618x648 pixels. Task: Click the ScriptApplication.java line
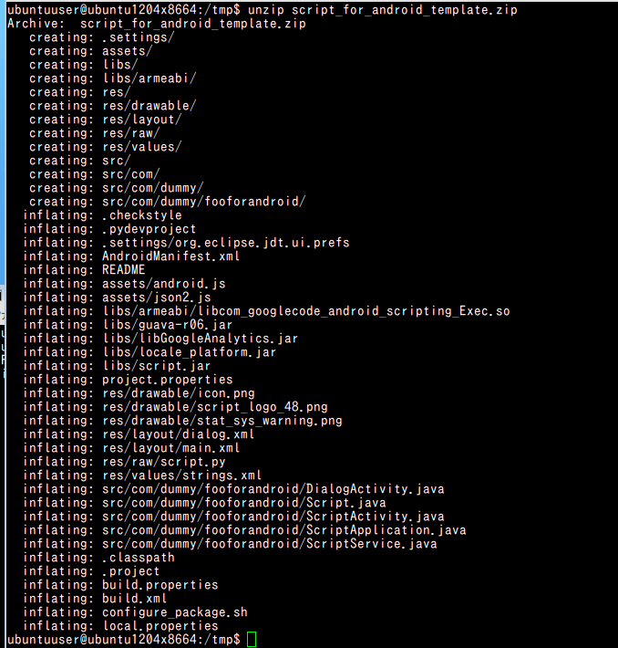pos(244,529)
